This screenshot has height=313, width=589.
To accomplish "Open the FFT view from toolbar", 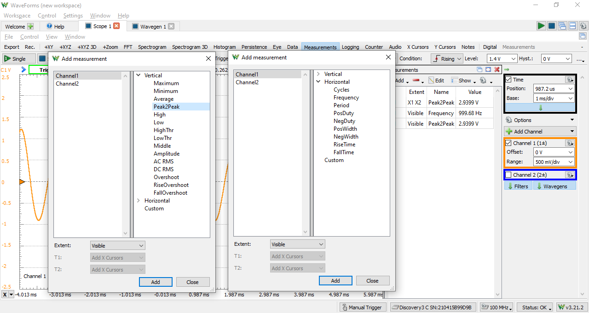I will pyautogui.click(x=128, y=47).
